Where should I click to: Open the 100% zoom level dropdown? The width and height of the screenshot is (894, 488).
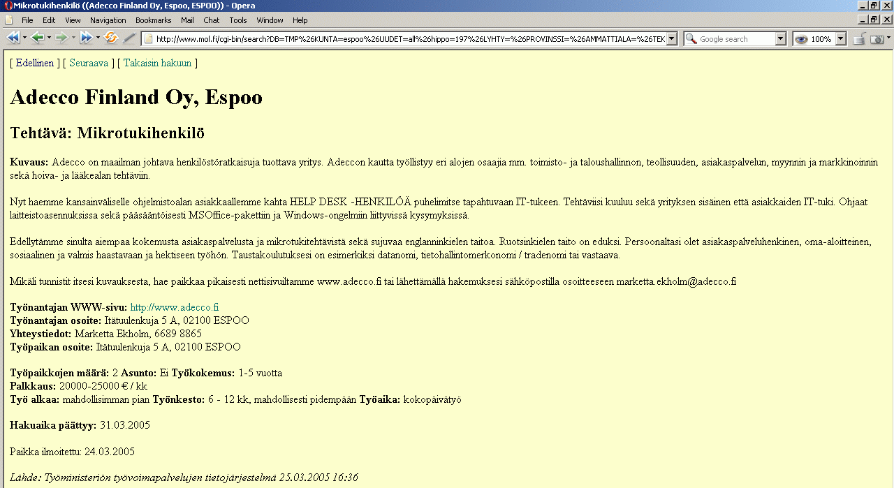coord(840,39)
